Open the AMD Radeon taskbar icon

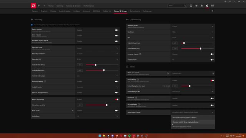point(134,136)
